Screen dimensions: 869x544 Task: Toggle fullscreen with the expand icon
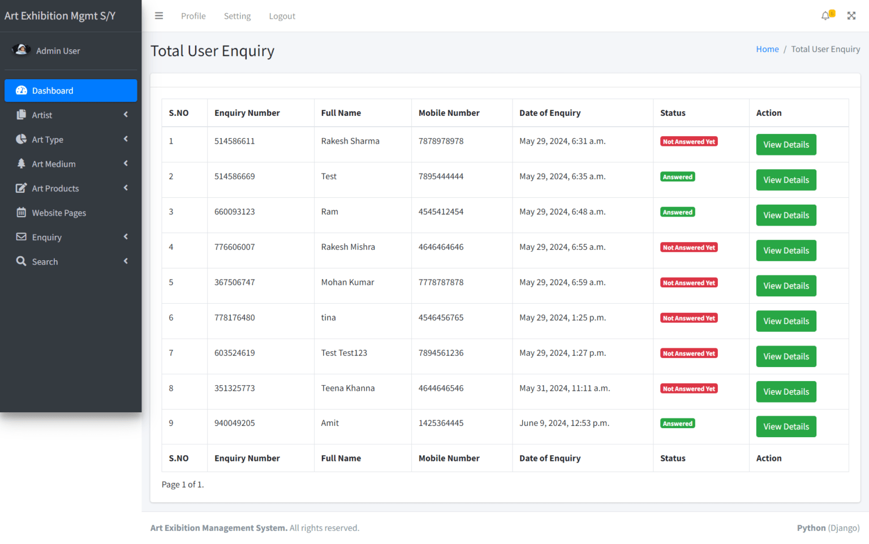[x=851, y=16]
